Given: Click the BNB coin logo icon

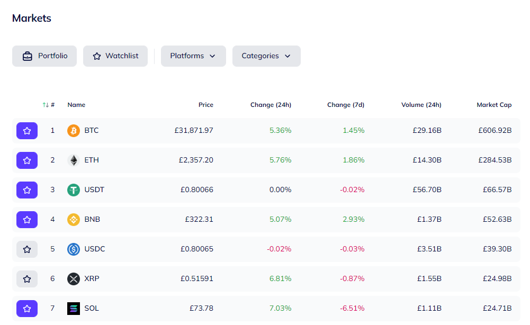Looking at the screenshot, I should (x=74, y=220).
